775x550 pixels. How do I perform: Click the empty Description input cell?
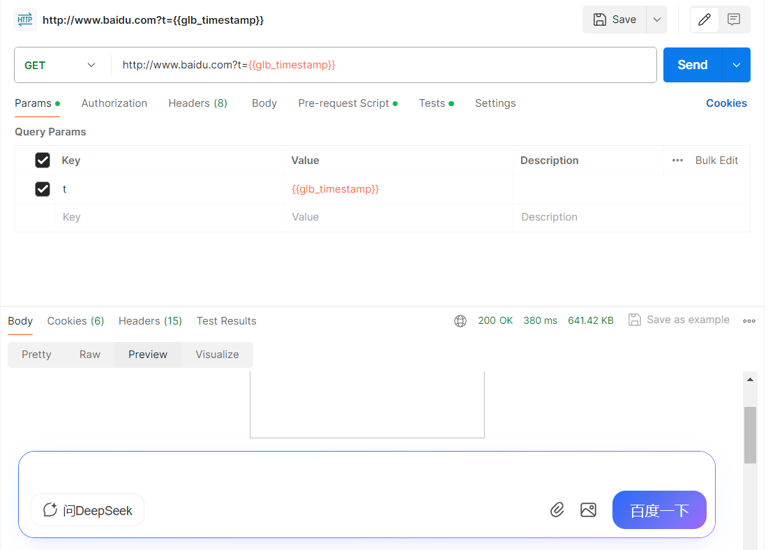point(631,217)
